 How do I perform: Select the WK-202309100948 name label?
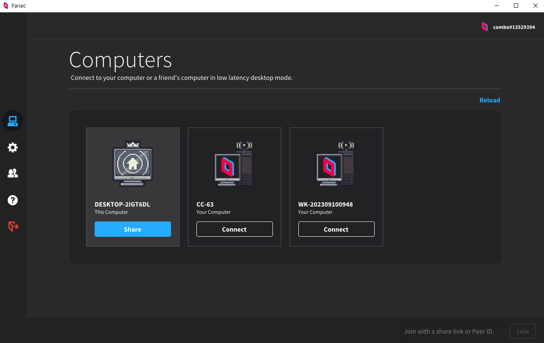click(325, 204)
